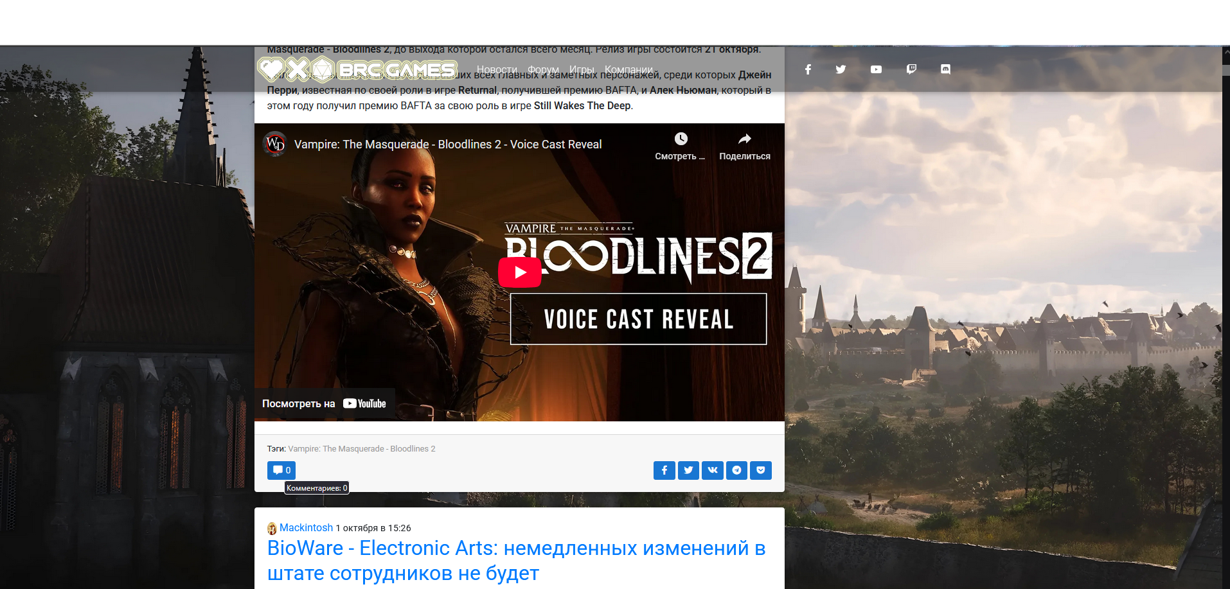Click the Vampire: The Masquerade - Bloodlines 2 tag

point(361,449)
